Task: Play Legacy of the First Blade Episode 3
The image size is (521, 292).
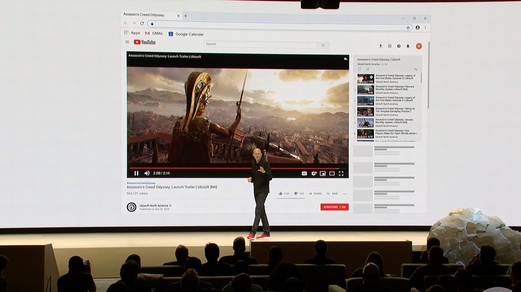Action: [387, 79]
